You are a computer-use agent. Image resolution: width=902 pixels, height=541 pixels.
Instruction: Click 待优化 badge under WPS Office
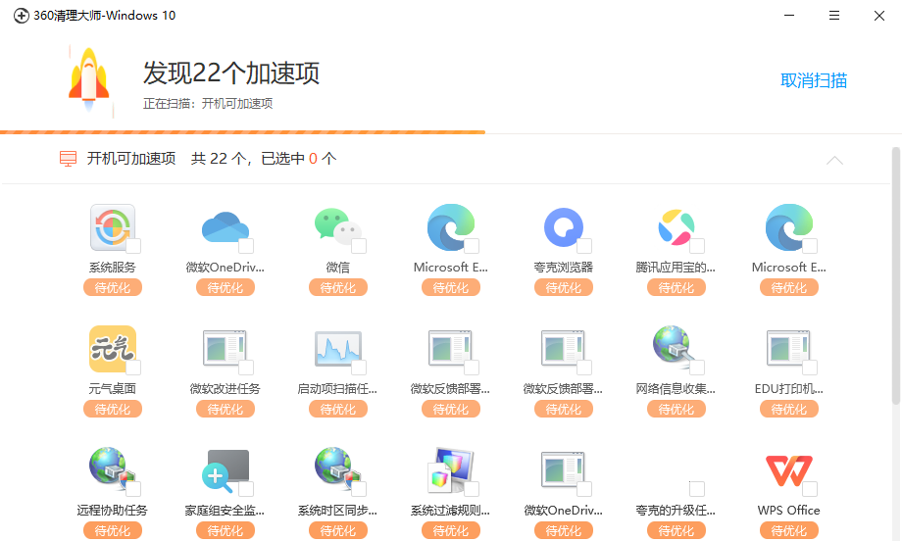pos(788,530)
